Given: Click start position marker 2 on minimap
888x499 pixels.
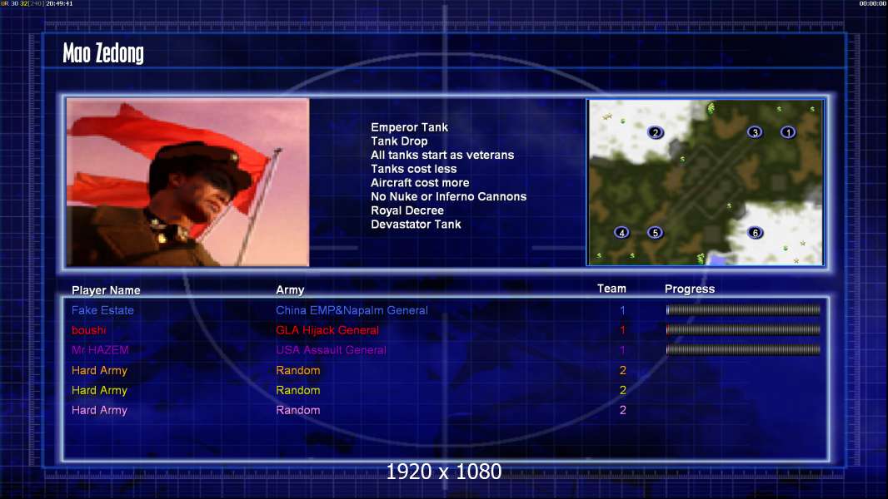Looking at the screenshot, I should coord(656,133).
